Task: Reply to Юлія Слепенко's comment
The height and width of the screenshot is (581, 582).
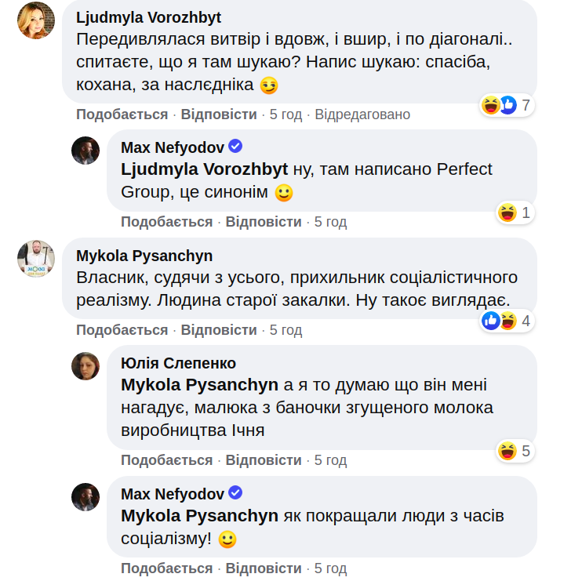Action: (264, 460)
